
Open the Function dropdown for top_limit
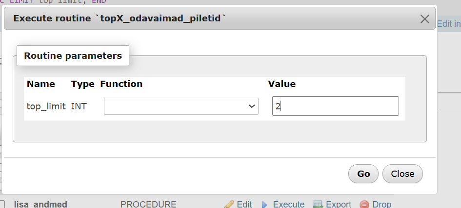181,106
